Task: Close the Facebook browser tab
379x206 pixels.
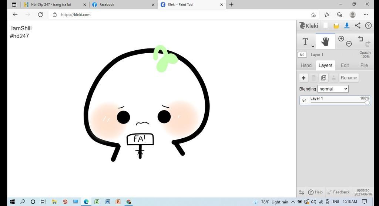Action: coord(153,4)
